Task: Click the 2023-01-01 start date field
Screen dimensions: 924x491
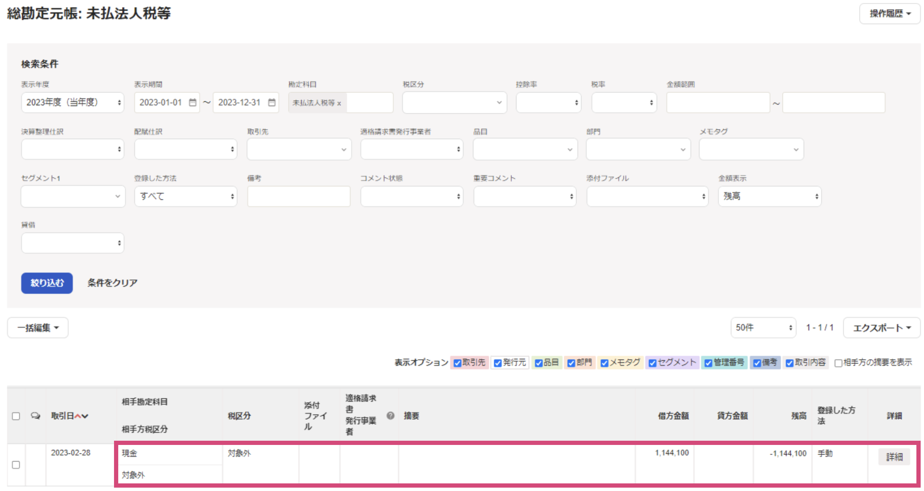Action: [x=167, y=103]
